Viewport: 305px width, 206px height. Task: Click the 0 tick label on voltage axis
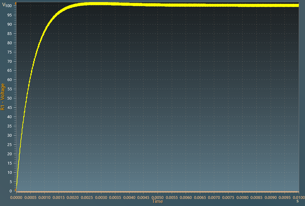pos(11,191)
